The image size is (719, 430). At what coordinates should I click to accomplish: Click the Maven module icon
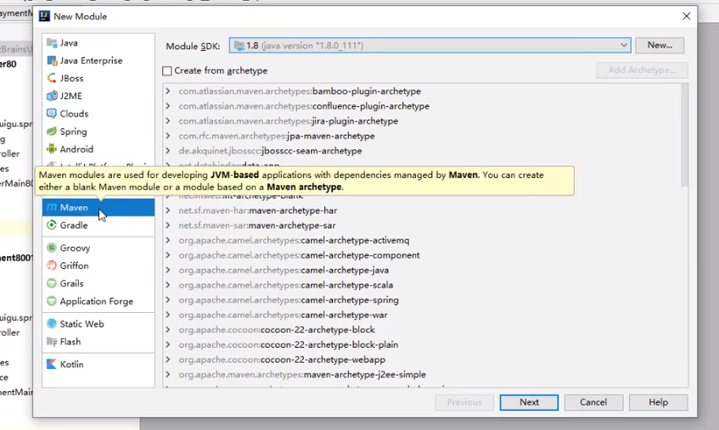click(x=51, y=208)
